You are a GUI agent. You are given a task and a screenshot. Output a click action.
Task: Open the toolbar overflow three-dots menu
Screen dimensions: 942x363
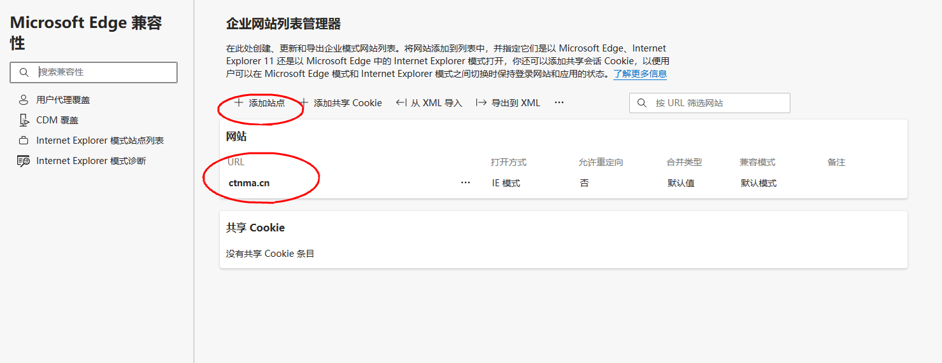pos(559,102)
